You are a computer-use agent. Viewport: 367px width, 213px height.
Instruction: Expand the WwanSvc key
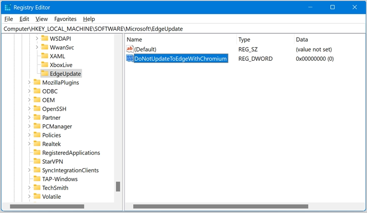pos(37,48)
